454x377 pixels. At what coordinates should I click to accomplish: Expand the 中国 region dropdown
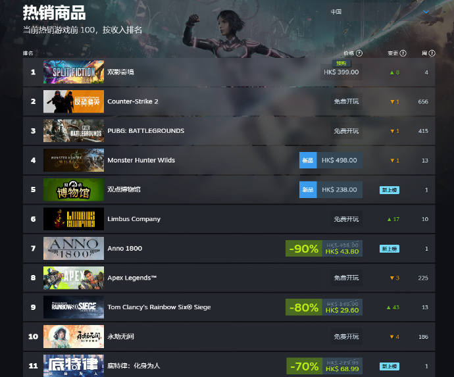380,12
